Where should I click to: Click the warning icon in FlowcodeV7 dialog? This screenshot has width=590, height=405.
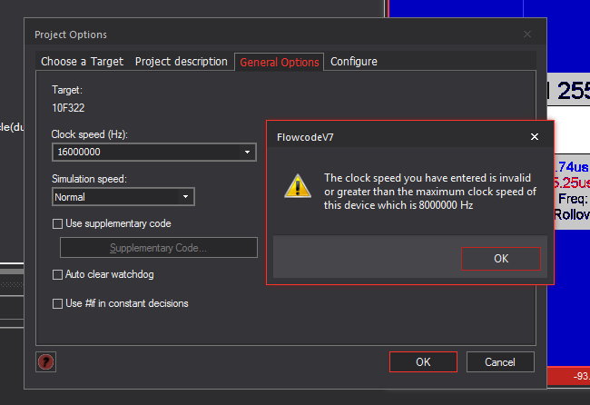click(298, 186)
